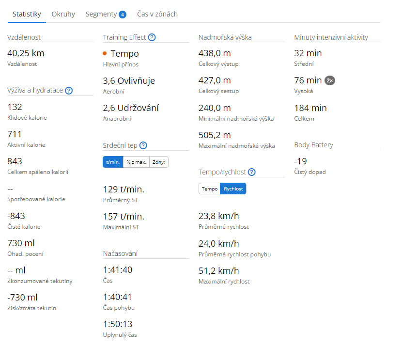Click help icon beside Tempo/rychlost heading
The height and width of the screenshot is (347, 402).
[251, 172]
